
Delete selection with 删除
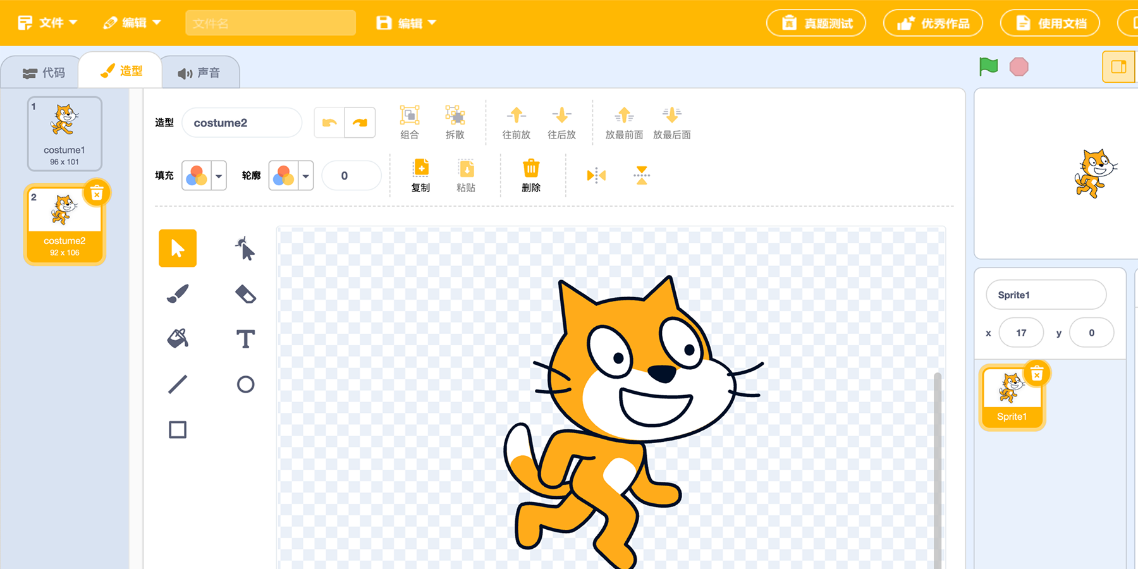[x=531, y=175]
